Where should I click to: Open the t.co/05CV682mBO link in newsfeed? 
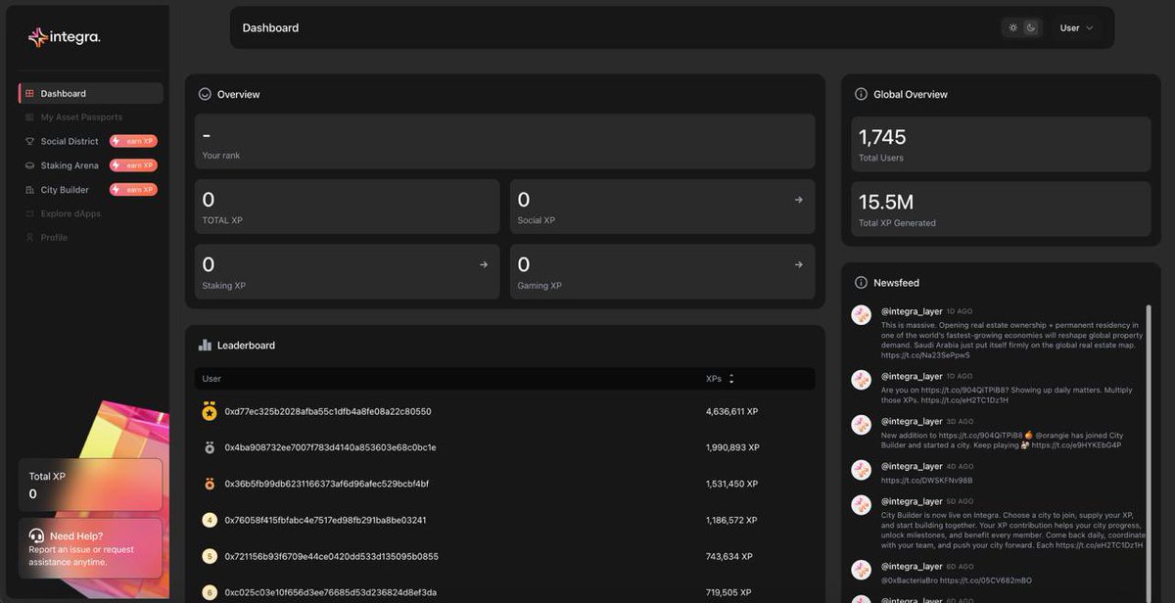coord(986,580)
